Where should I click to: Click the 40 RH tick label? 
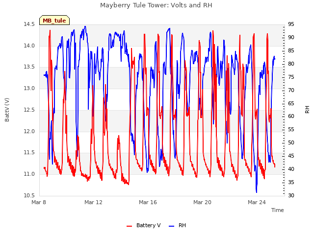291,169
